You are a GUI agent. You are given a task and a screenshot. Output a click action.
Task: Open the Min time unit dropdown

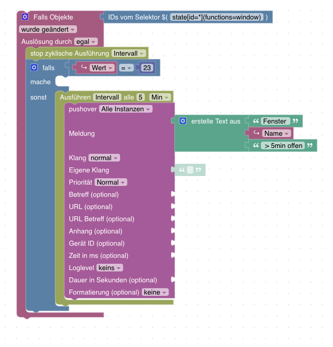click(160, 97)
